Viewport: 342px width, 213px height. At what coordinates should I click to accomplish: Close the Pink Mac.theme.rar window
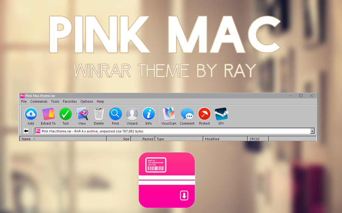[312, 96]
